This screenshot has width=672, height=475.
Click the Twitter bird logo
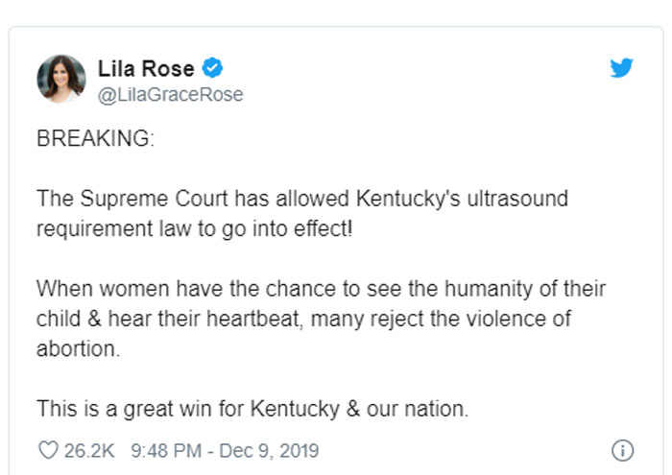(x=621, y=68)
